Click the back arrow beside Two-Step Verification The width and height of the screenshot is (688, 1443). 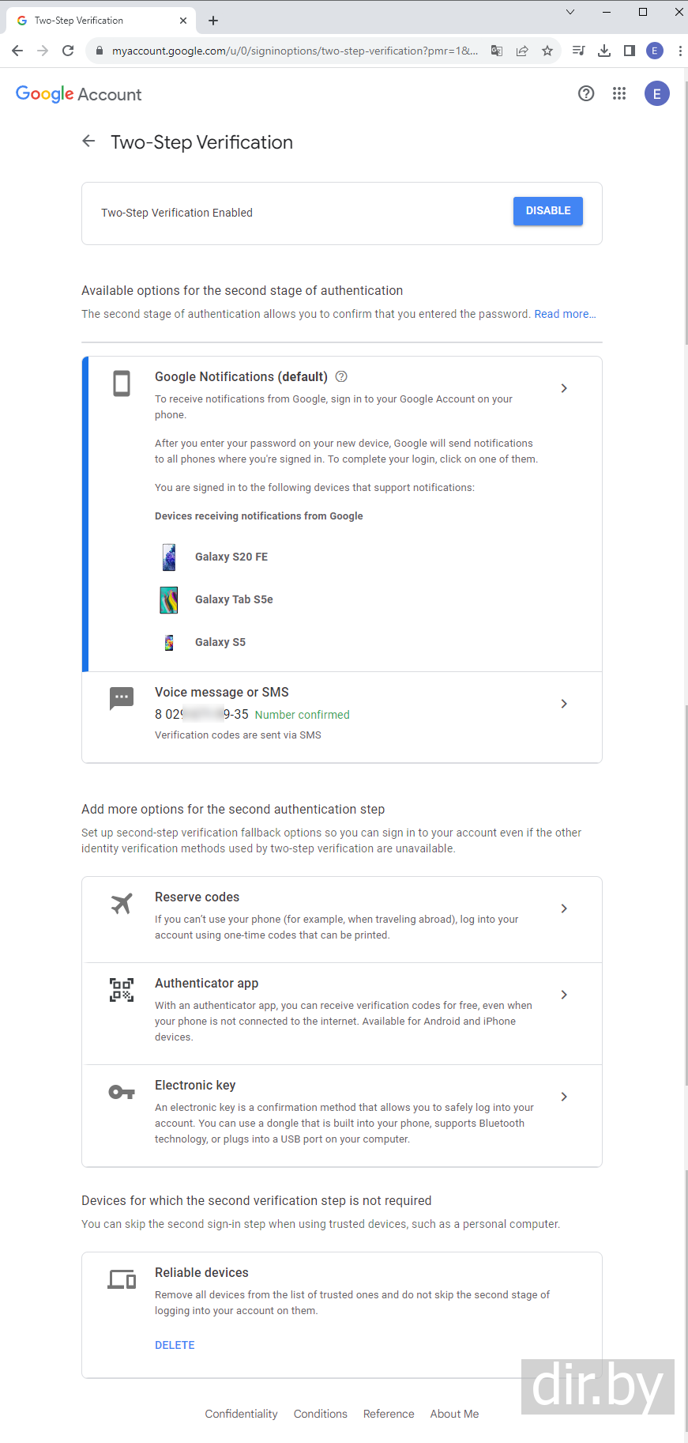click(88, 142)
